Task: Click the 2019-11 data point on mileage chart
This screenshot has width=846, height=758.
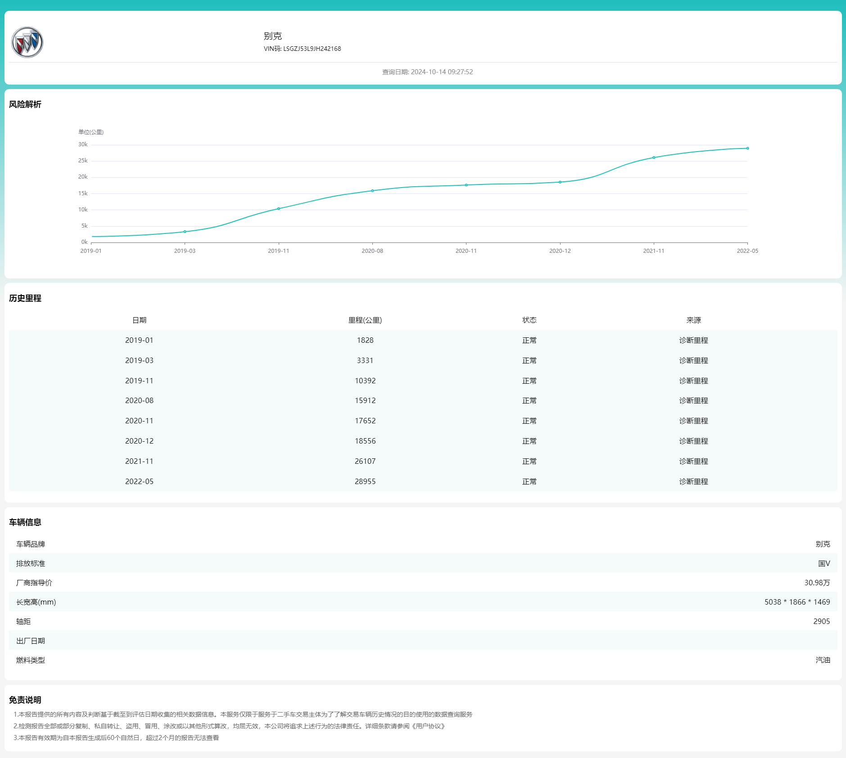Action: tap(279, 209)
